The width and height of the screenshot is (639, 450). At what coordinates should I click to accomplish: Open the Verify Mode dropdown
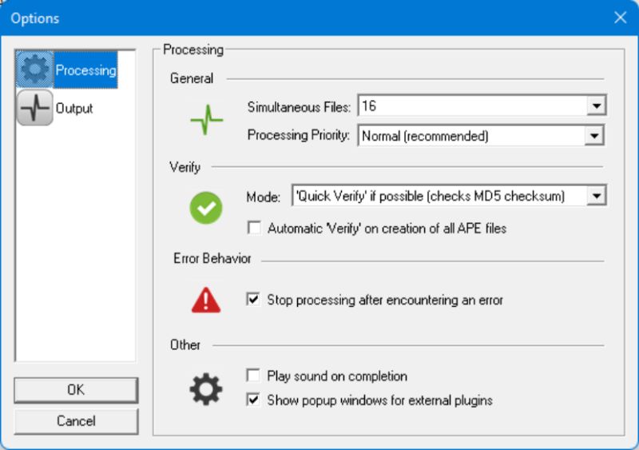(595, 196)
